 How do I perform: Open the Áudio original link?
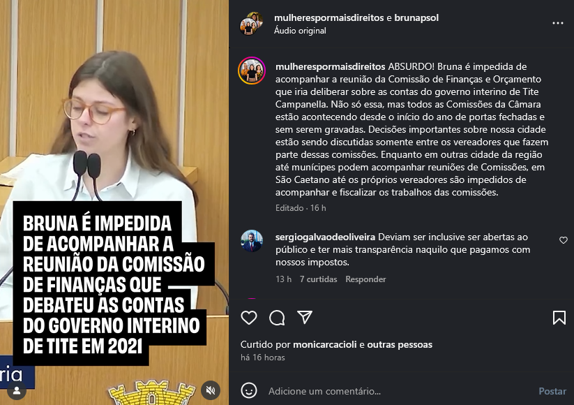pyautogui.click(x=300, y=31)
